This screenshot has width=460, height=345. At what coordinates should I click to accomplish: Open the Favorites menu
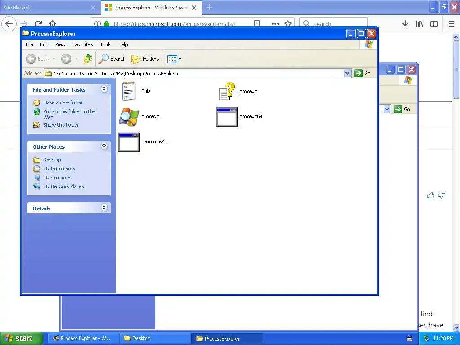click(x=83, y=44)
